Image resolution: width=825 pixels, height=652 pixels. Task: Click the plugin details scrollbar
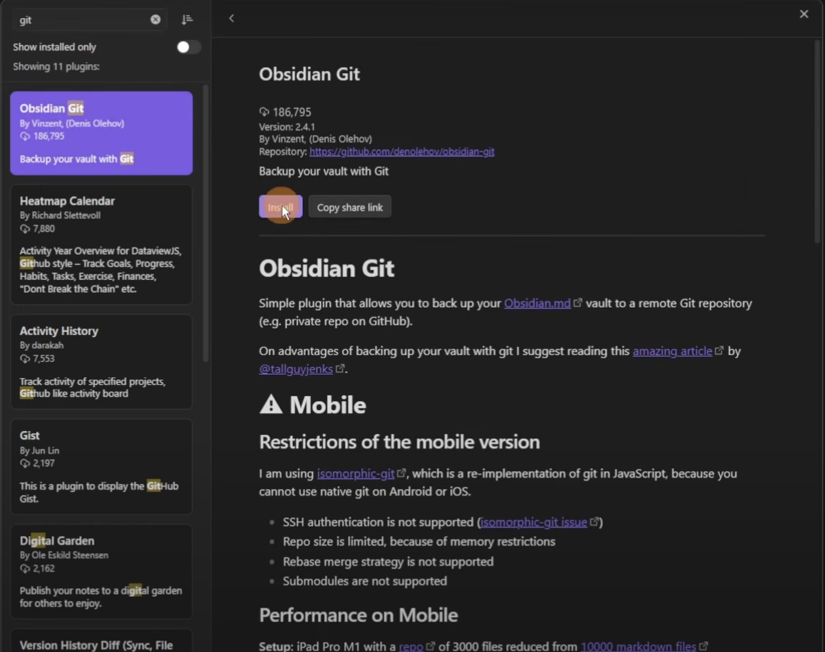(x=817, y=142)
